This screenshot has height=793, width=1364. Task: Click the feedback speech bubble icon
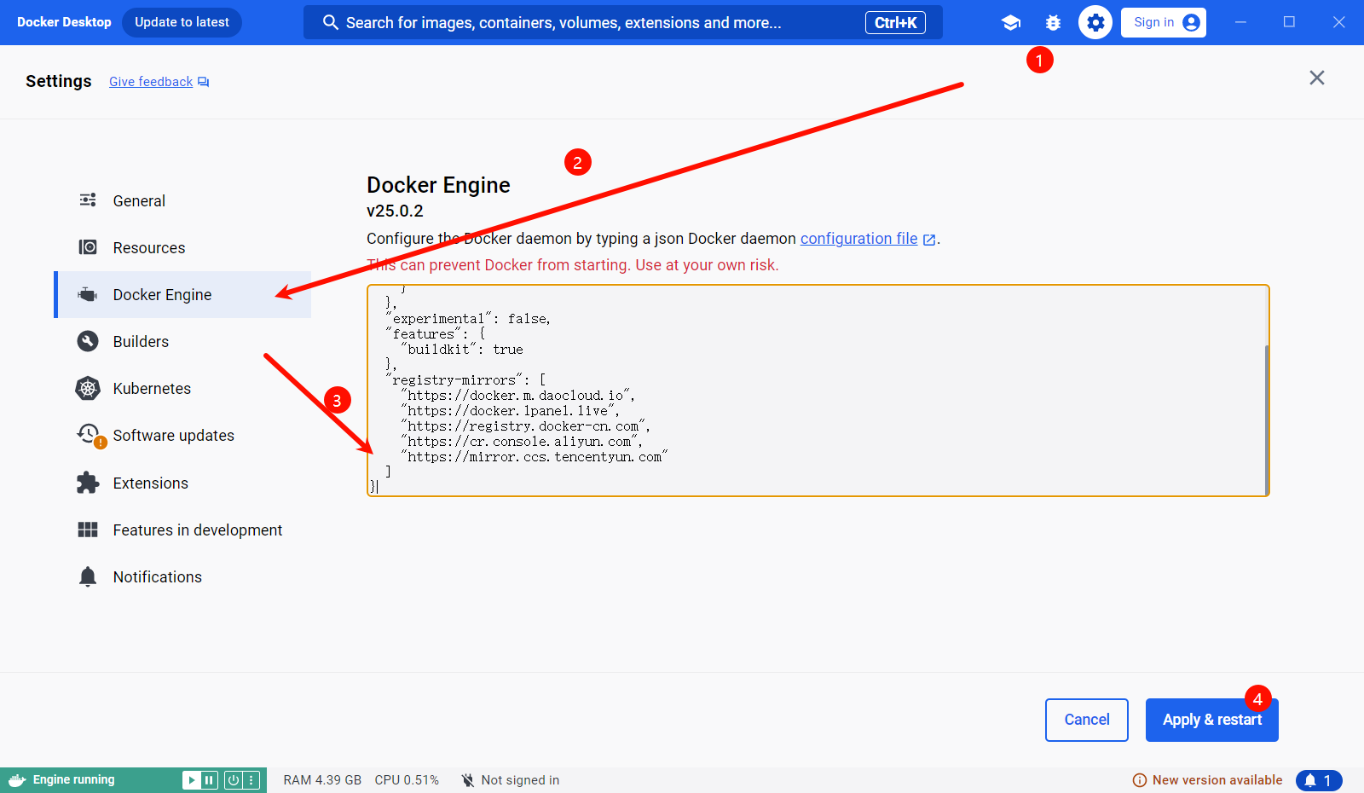tap(203, 82)
